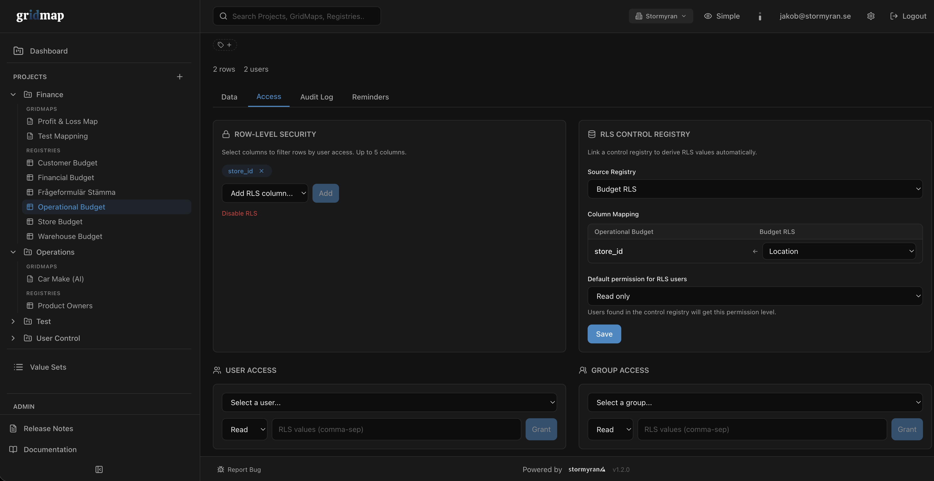Viewport: 934px width, 481px height.
Task: Click the v1.2.0 version label
Action: coord(621,469)
